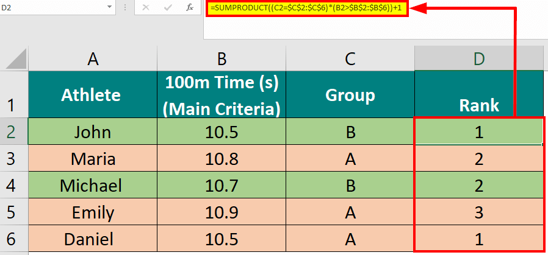This screenshot has width=548, height=255.
Task: Select Emily's Rank cell
Action: 479,212
